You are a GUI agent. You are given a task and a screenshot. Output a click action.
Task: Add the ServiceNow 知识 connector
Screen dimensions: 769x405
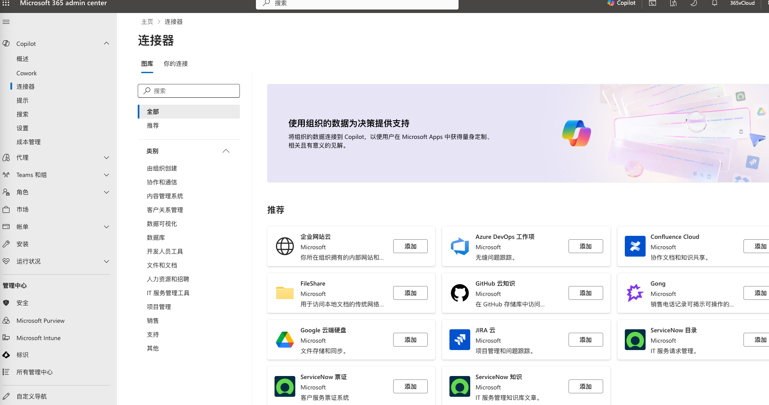(x=585, y=386)
